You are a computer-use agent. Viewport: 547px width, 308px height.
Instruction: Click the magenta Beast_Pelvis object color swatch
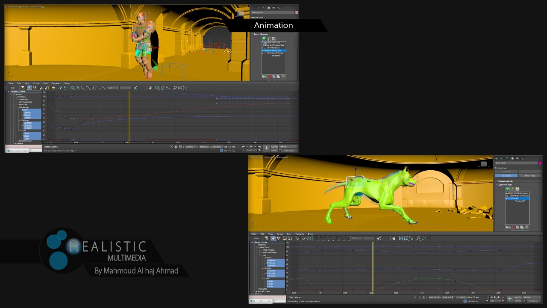click(x=540, y=163)
